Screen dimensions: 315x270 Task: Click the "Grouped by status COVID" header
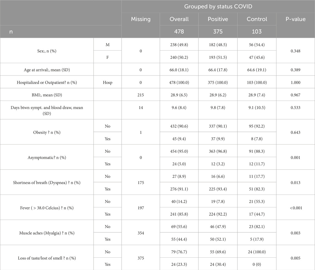[x=218, y=7]
